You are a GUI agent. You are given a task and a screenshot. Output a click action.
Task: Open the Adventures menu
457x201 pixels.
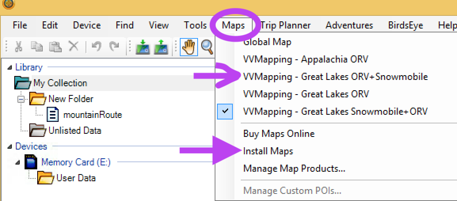(349, 25)
